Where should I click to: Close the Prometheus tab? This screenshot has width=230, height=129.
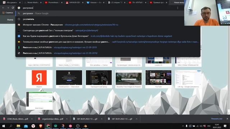[62, 3]
